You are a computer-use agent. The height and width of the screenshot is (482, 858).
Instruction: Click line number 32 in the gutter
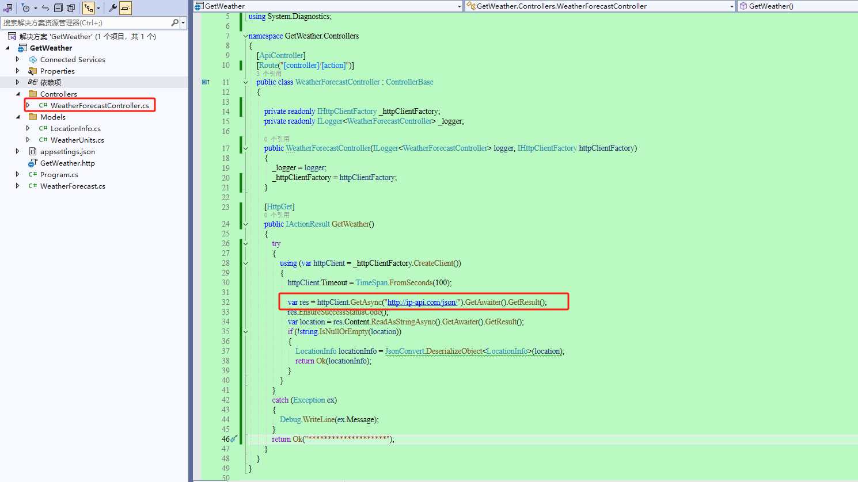[x=226, y=302]
